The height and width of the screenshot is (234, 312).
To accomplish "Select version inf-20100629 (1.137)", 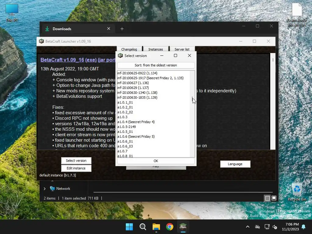I will (154, 88).
